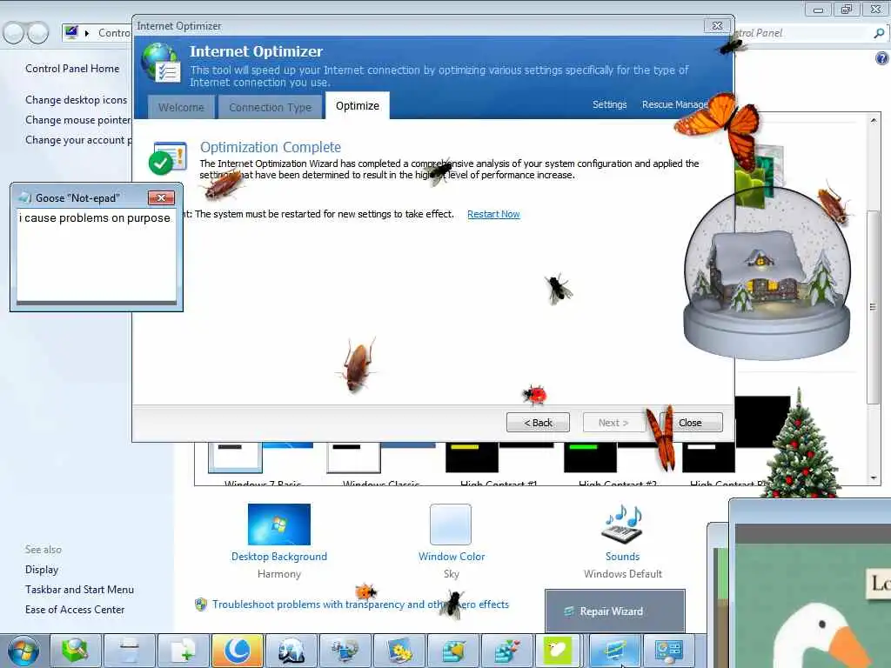Open computers with gear taskbar icon
Image resolution: width=891 pixels, height=668 pixels.
pyautogui.click(x=345, y=651)
